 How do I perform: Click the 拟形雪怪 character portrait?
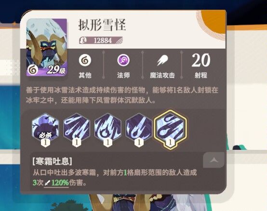(x=46, y=47)
